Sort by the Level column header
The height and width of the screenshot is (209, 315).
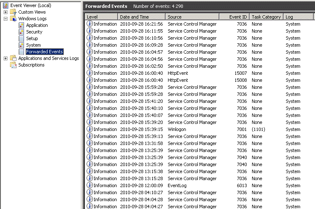[101, 17]
